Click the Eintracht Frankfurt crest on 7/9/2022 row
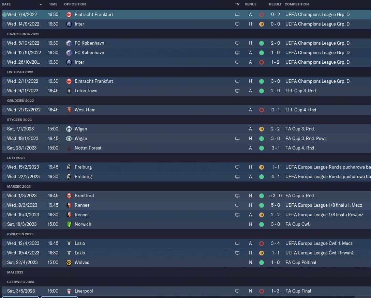The width and height of the screenshot is (371, 298). click(x=69, y=15)
